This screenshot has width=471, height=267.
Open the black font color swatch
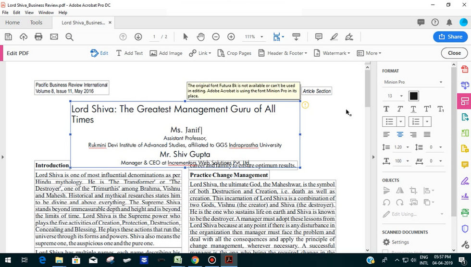(413, 96)
